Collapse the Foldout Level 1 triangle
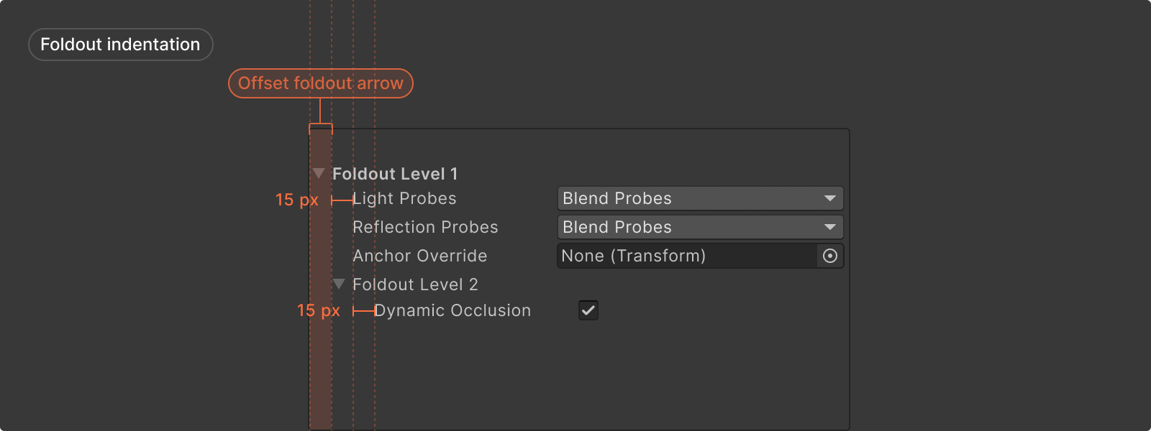This screenshot has height=431, width=1151. point(319,174)
